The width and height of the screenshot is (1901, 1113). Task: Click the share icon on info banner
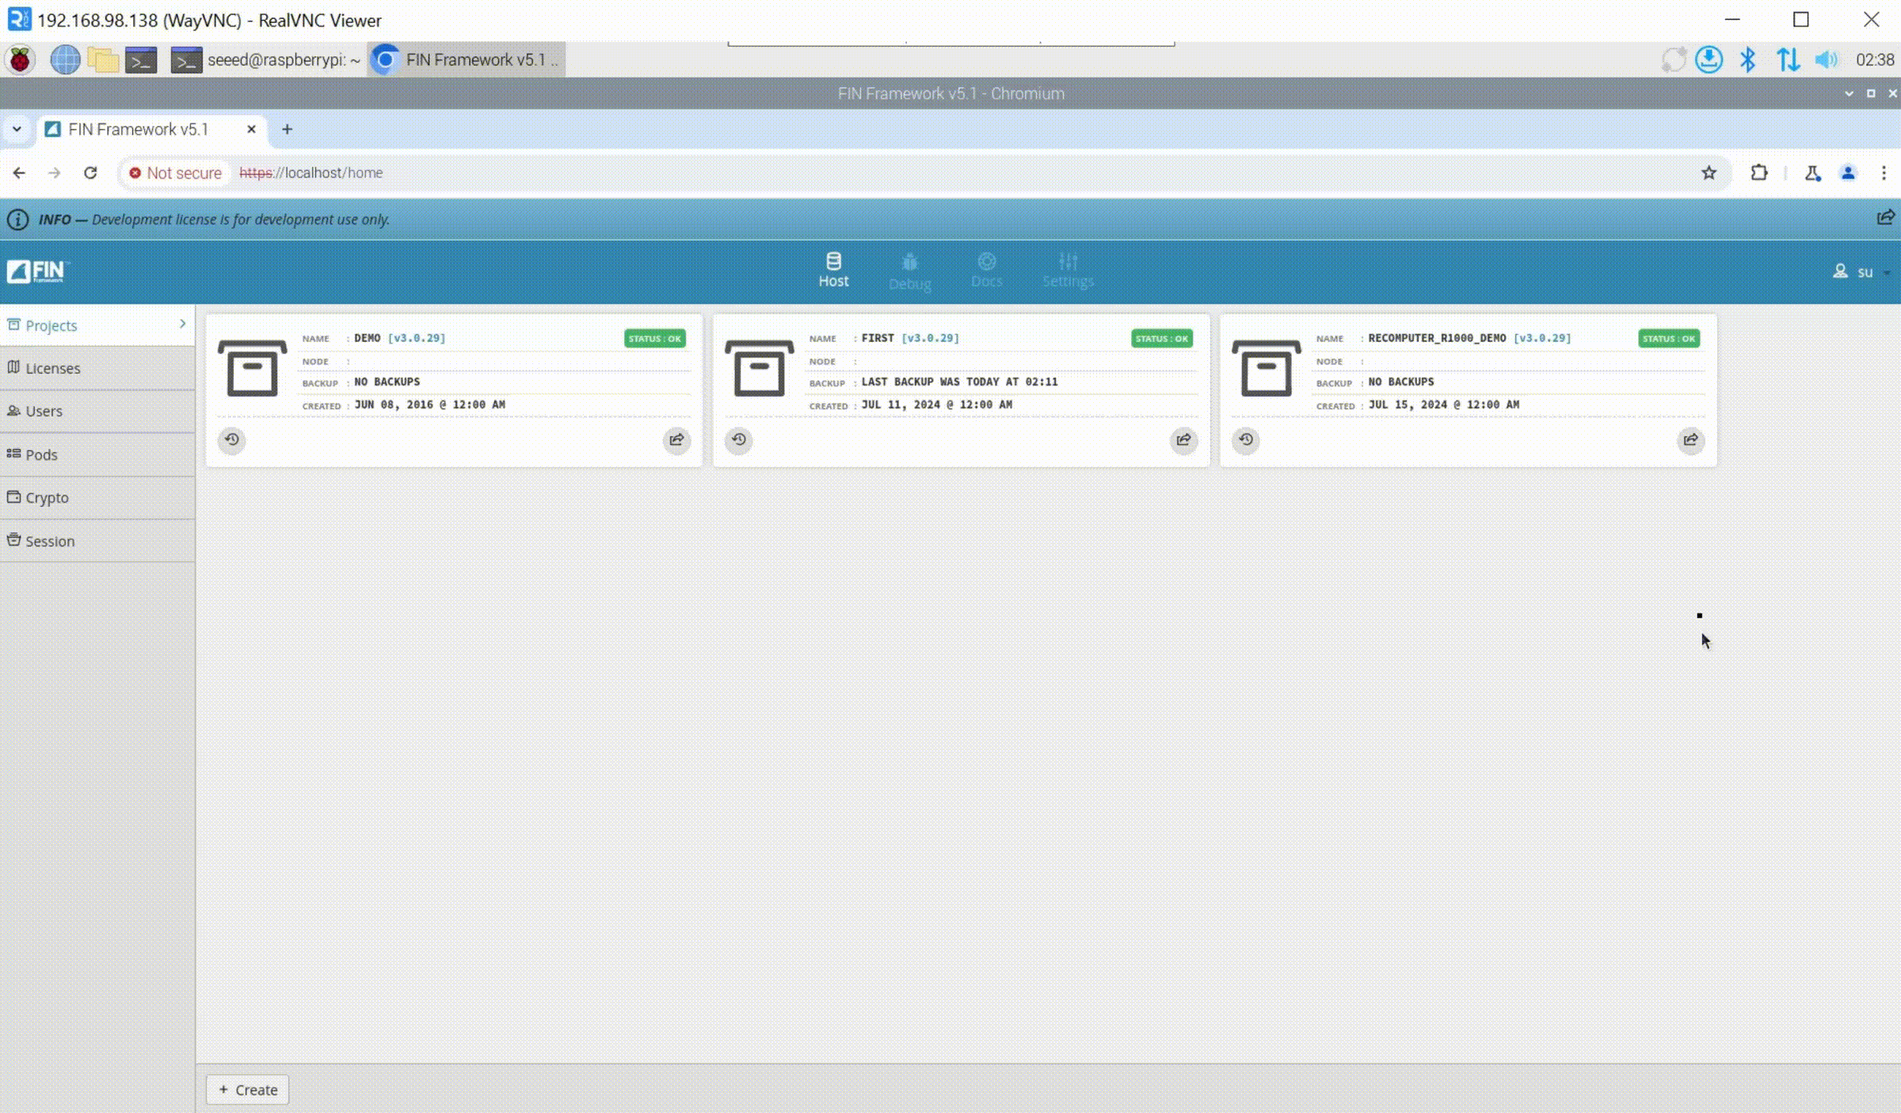(1885, 218)
